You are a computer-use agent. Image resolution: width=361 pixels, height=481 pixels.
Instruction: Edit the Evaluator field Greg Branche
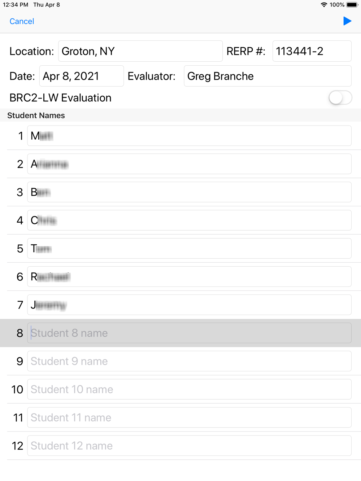click(x=268, y=76)
